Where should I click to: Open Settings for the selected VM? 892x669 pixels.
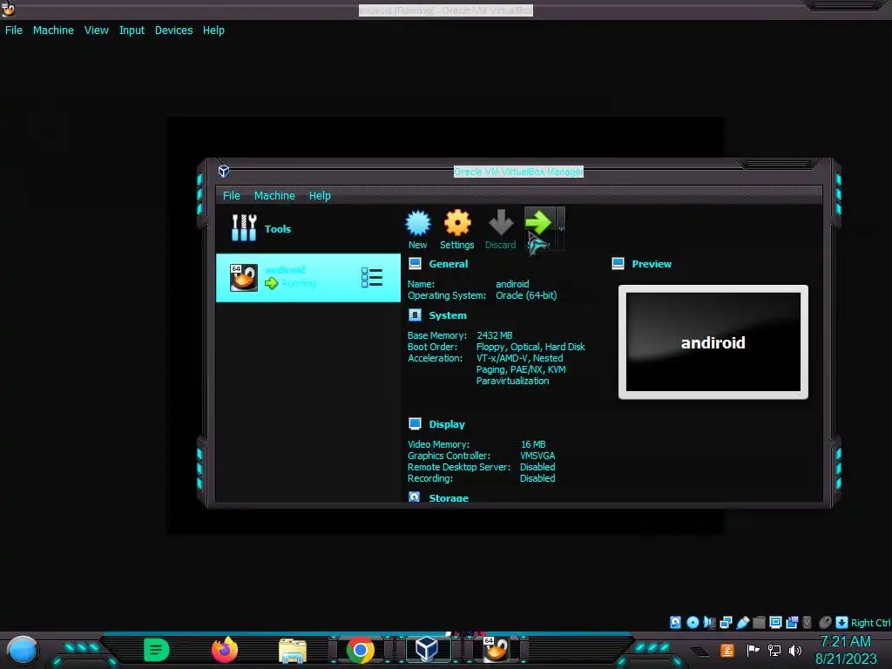click(x=456, y=229)
